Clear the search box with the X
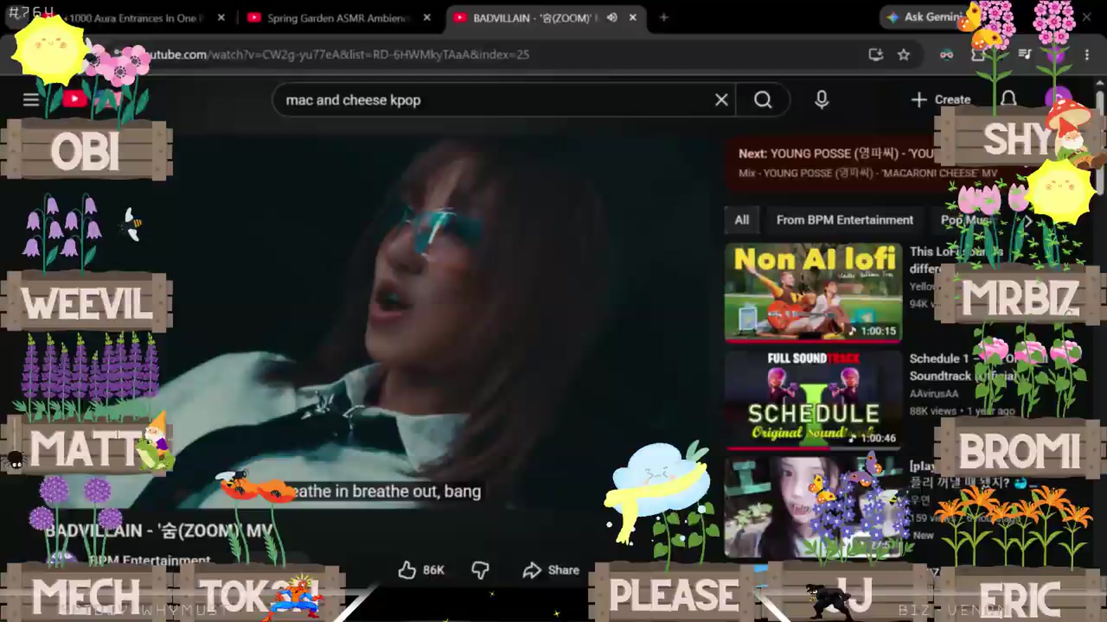 point(721,100)
